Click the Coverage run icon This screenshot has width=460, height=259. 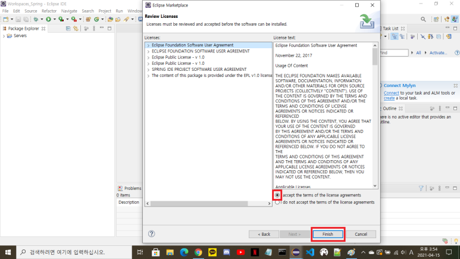[61, 20]
